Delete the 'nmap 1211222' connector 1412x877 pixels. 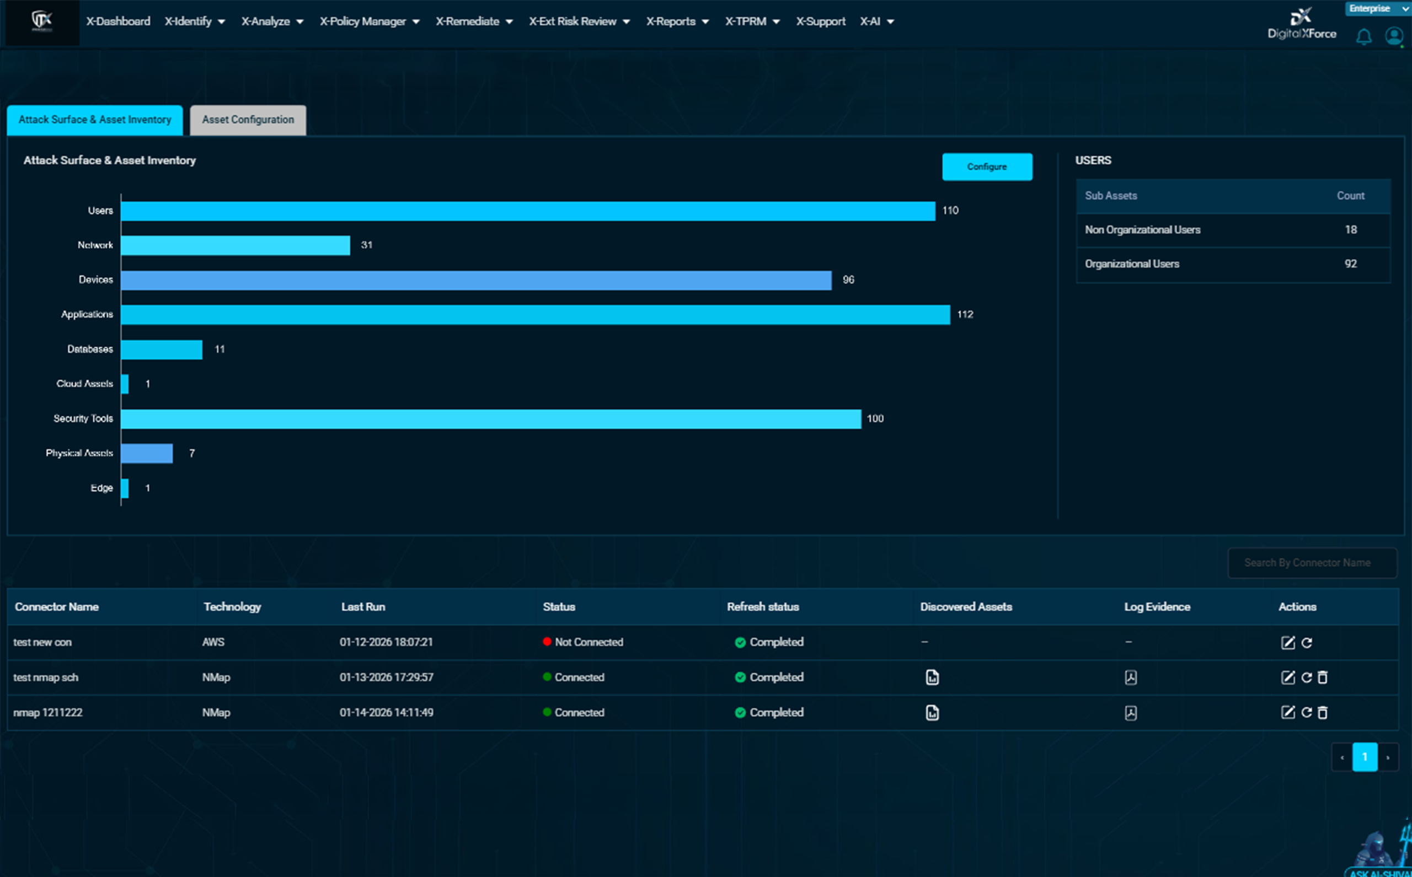1323,713
